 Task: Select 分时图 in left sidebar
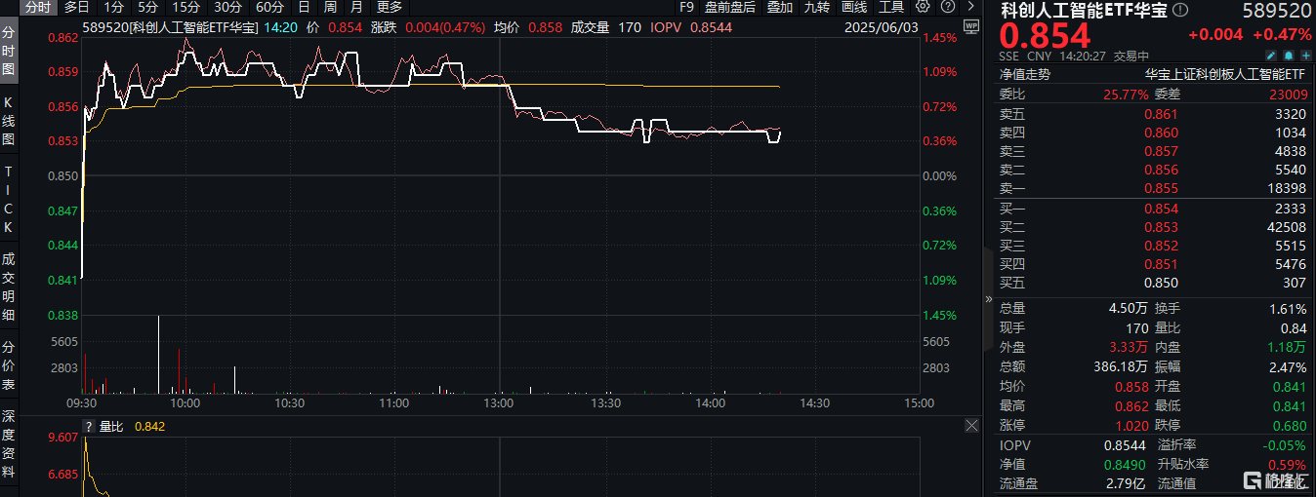coord(9,51)
